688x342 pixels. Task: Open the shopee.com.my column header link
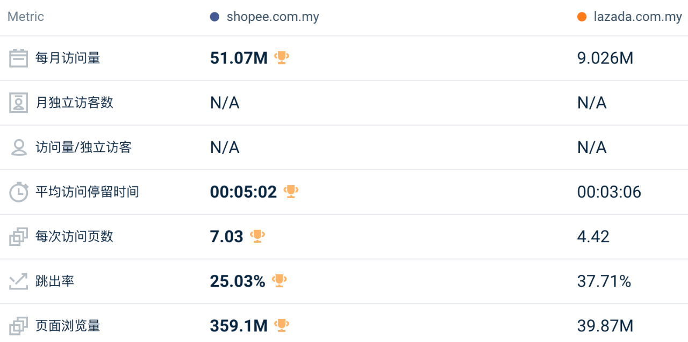[273, 17]
